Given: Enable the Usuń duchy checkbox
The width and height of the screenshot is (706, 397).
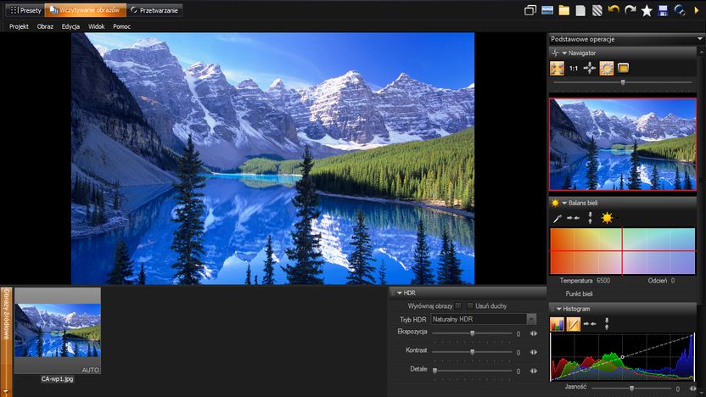Looking at the screenshot, I should pyautogui.click(x=470, y=305).
